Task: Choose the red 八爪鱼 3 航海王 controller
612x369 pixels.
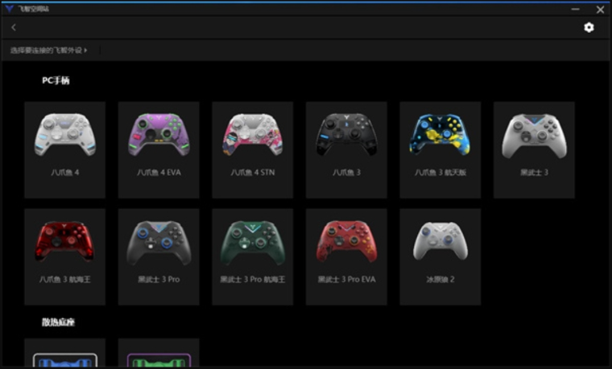Action: (64, 256)
